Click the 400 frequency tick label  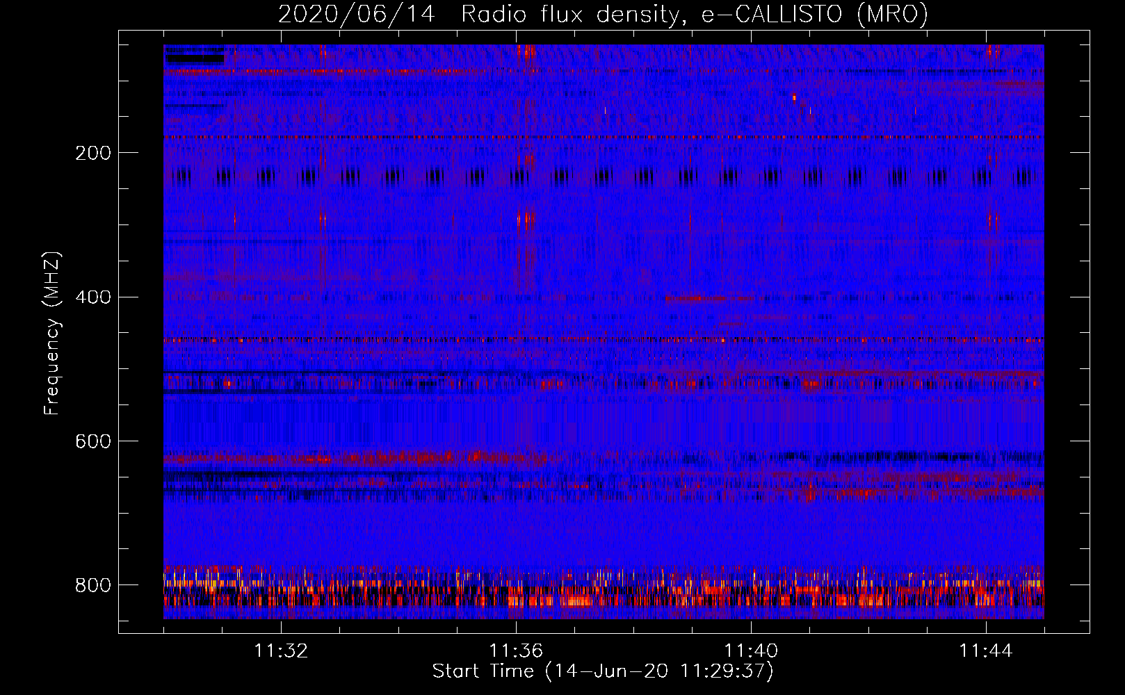tap(93, 297)
